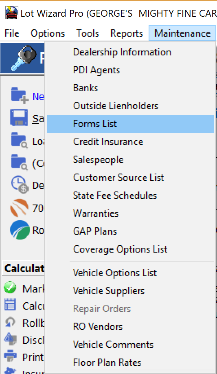Viewport: 217px width, 374px height.
Task: Select Customer Source List
Action: click(x=130, y=178)
